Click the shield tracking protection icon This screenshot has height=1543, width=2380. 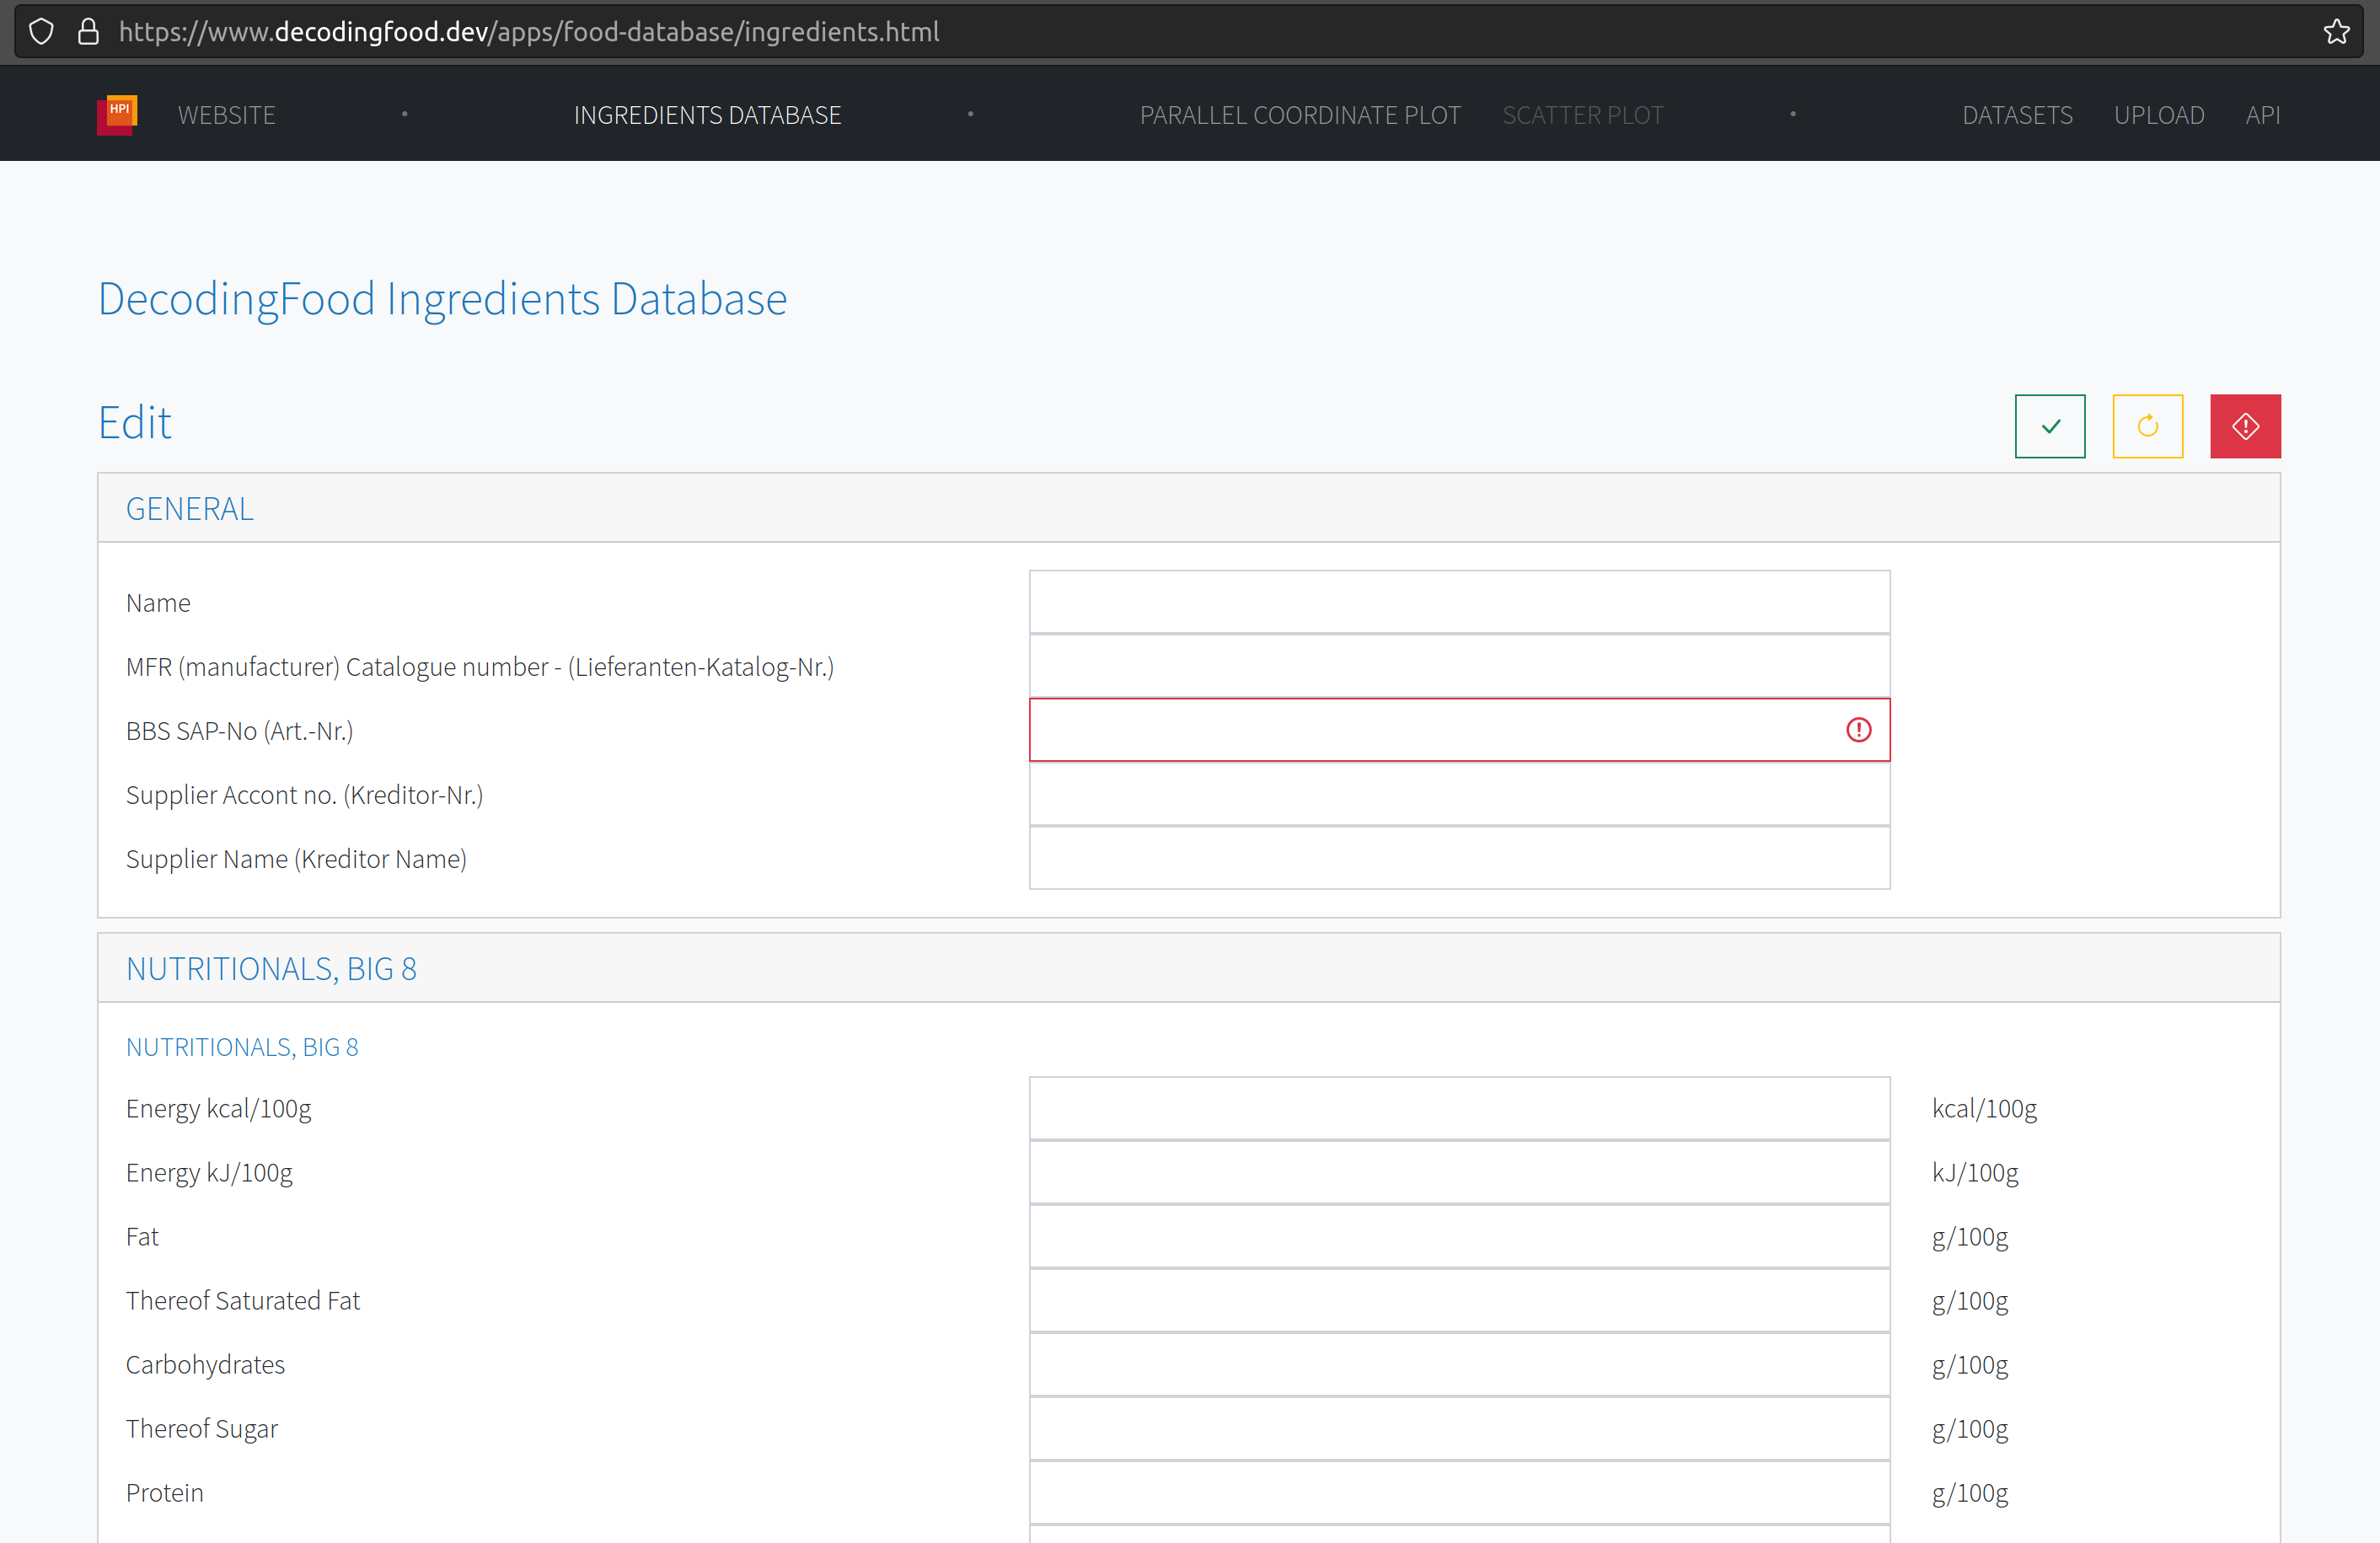(x=41, y=32)
